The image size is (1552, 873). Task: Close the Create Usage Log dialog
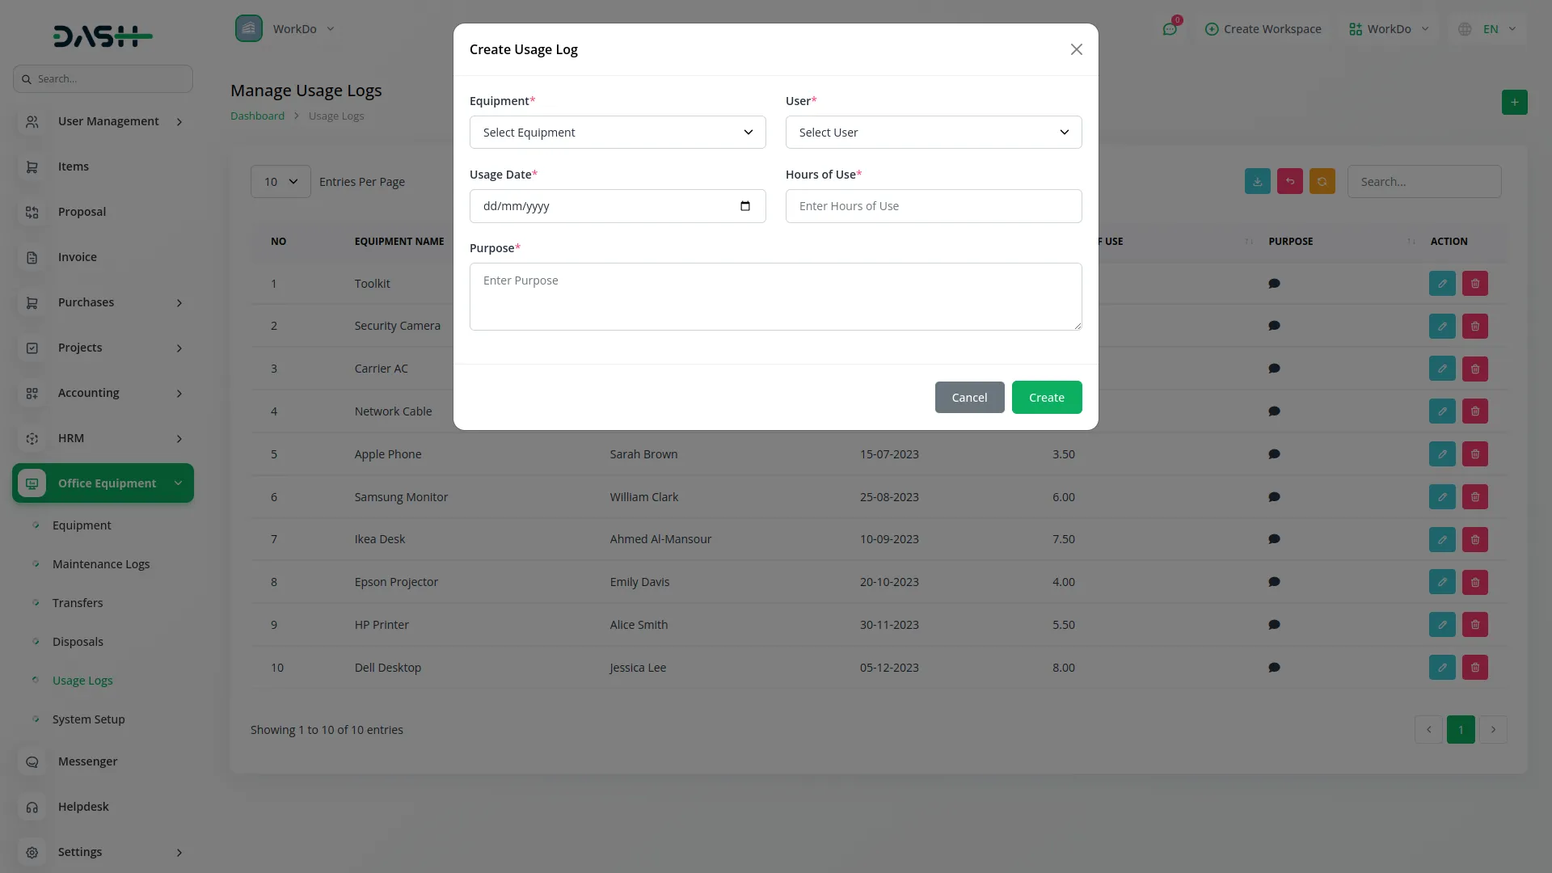(1076, 50)
